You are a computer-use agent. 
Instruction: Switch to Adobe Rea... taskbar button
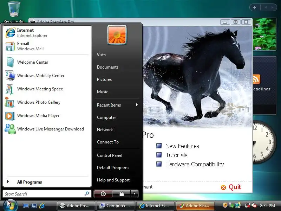pyautogui.click(x=195, y=206)
